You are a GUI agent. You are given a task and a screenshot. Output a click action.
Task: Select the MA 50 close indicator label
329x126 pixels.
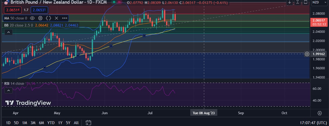tap(16, 18)
